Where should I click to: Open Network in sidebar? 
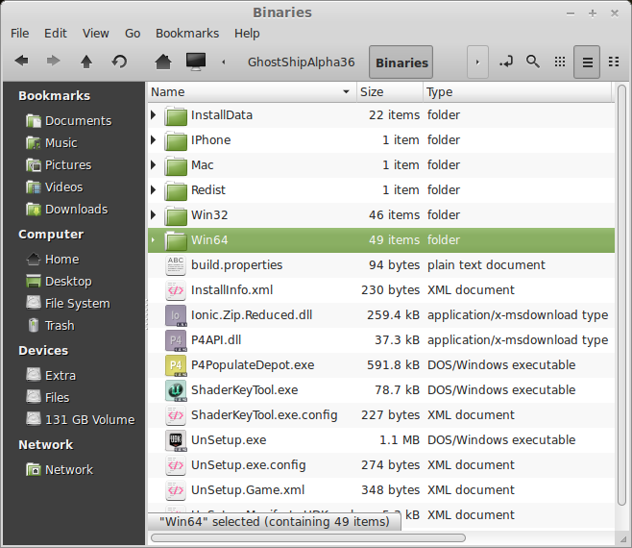[x=60, y=470]
